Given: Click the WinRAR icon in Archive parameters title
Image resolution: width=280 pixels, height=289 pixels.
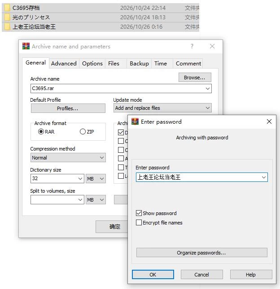Looking at the screenshot, I should 26,46.
